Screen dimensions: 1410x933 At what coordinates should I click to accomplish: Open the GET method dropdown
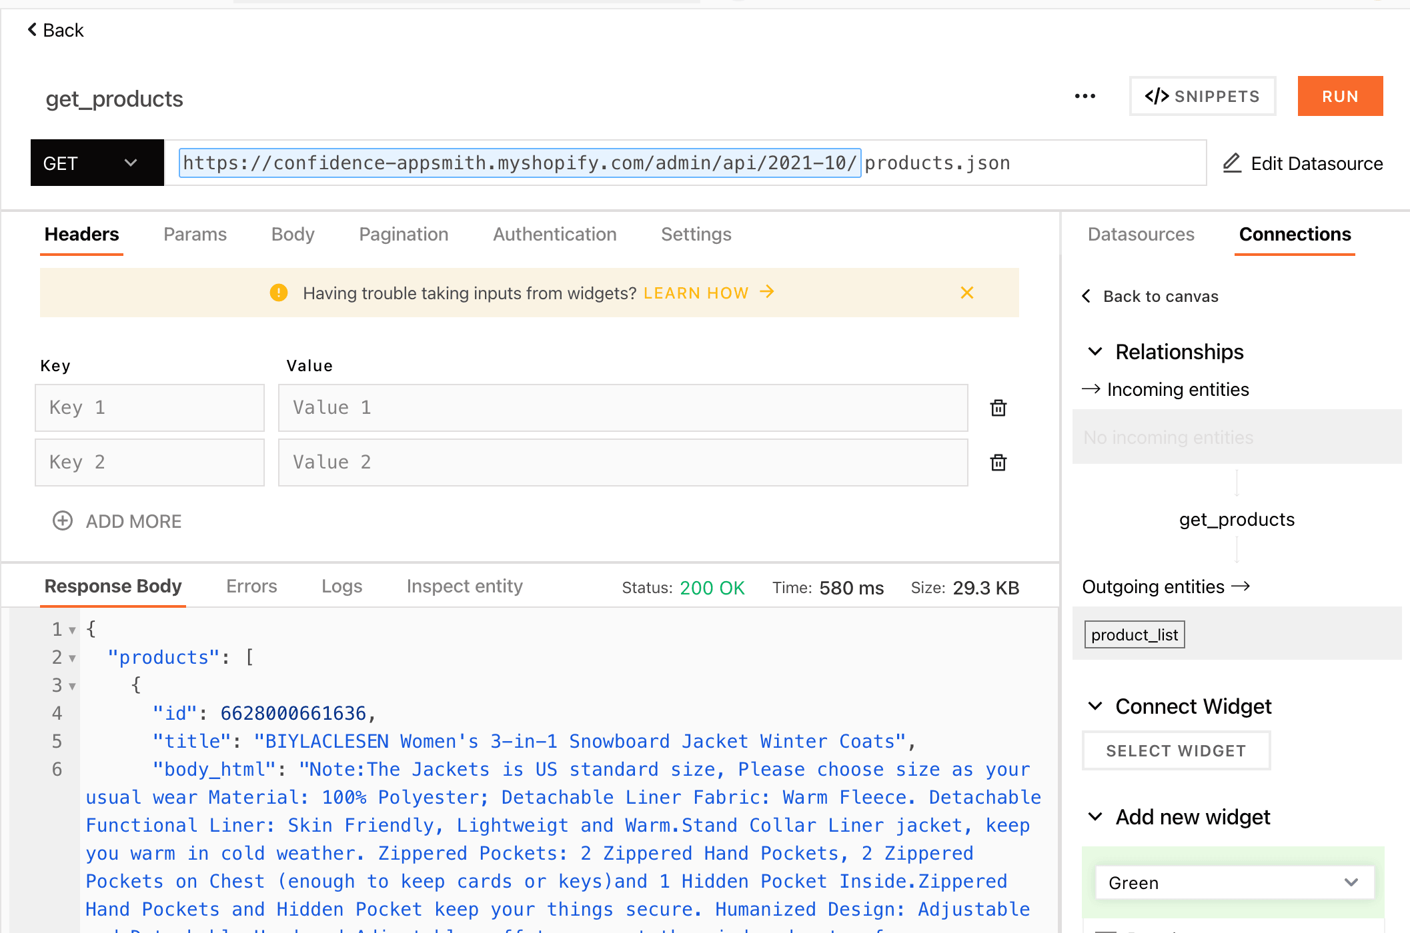[x=97, y=163]
